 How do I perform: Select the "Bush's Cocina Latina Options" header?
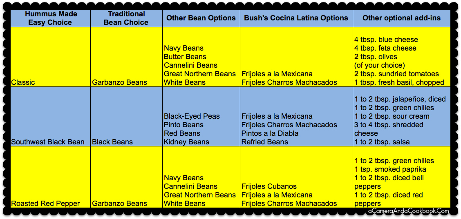(296, 18)
